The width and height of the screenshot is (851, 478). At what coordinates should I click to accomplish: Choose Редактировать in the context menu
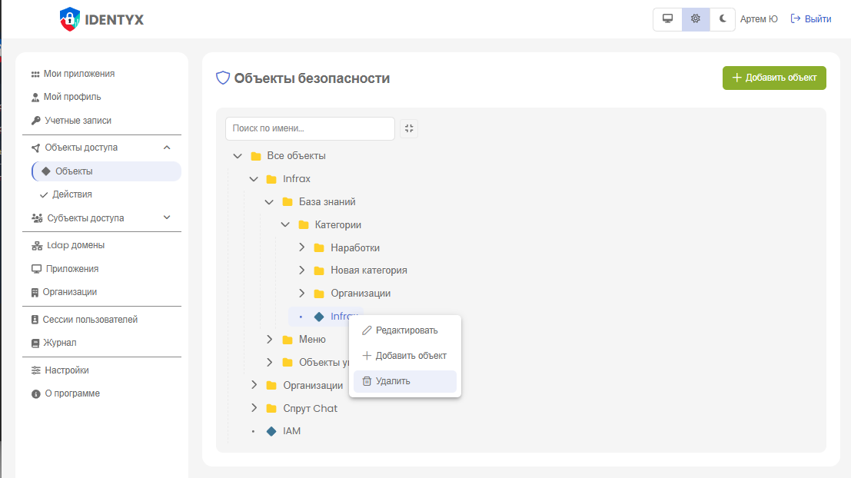pos(406,330)
